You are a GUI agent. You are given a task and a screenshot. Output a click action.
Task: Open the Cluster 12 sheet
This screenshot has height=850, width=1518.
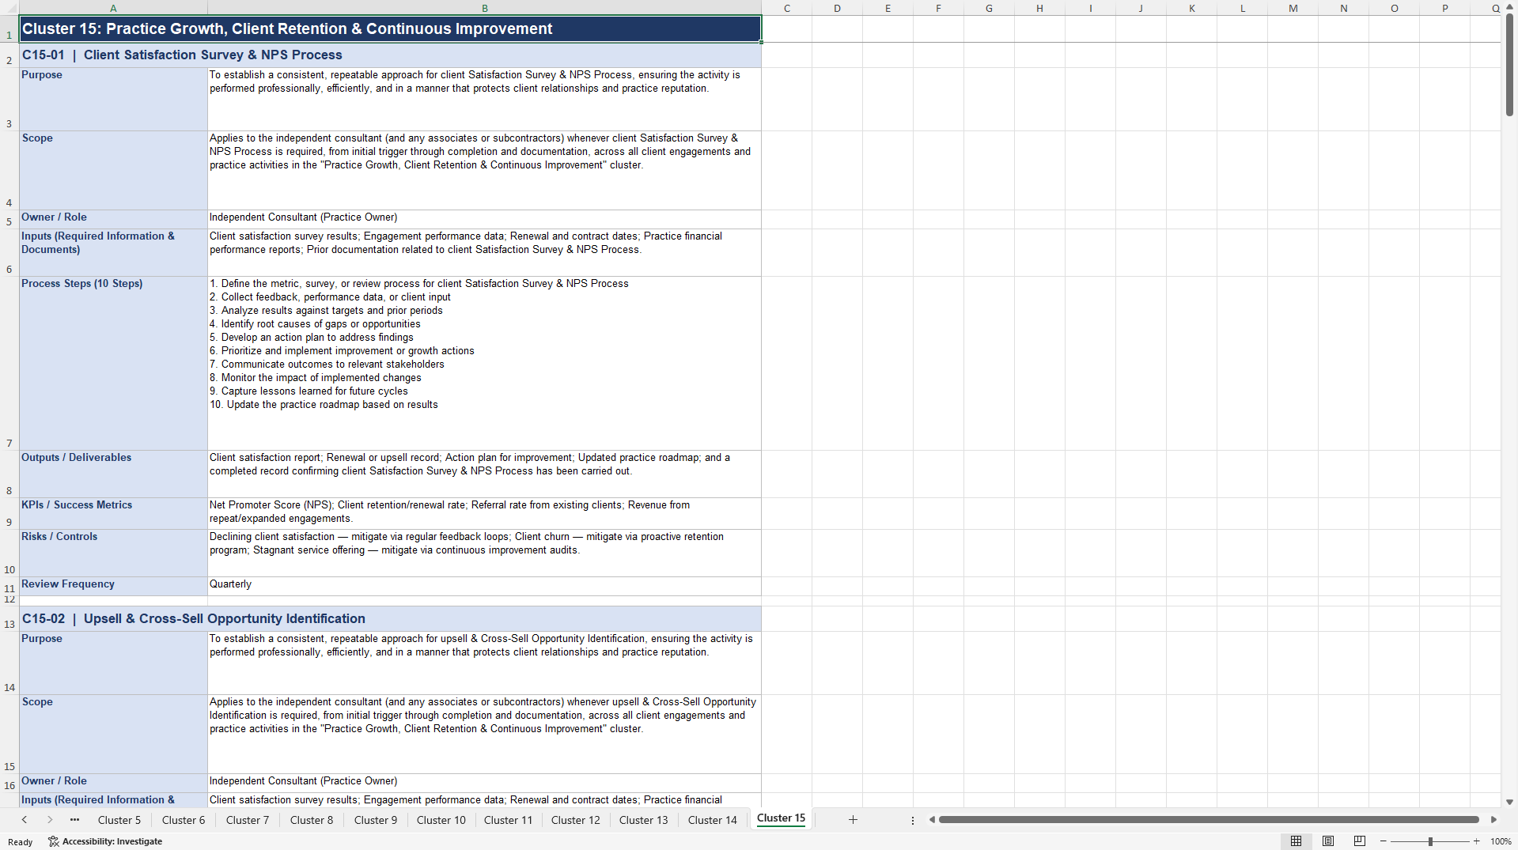coord(576,820)
